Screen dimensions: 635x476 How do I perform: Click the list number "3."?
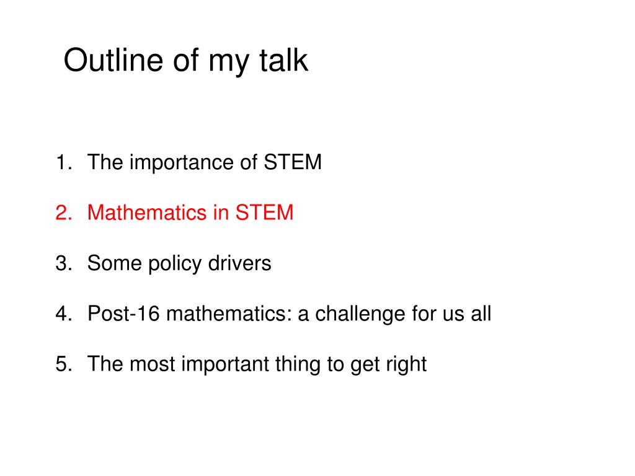pyautogui.click(x=64, y=263)
